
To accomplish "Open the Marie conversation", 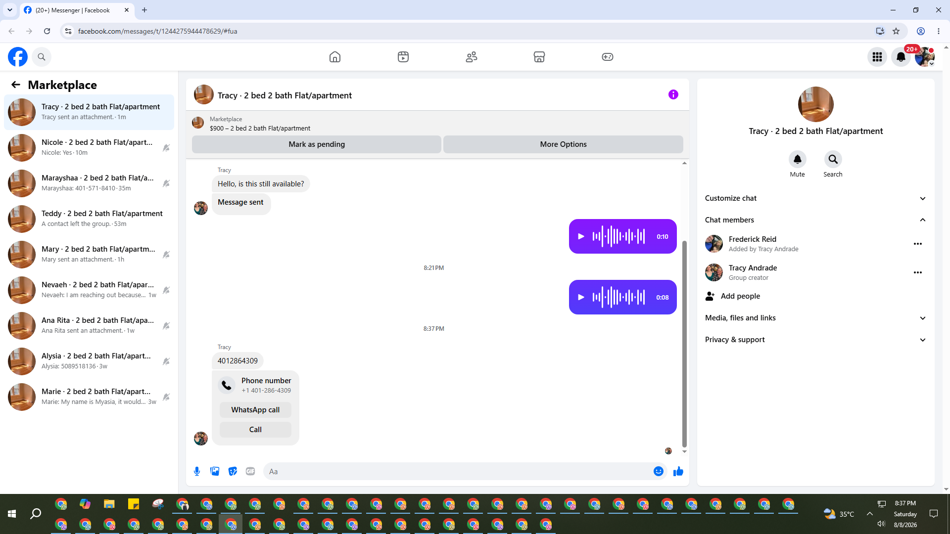I will [89, 397].
